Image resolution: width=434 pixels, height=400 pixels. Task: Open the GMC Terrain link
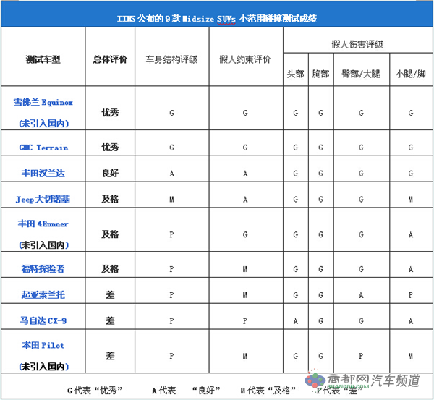click(43, 148)
